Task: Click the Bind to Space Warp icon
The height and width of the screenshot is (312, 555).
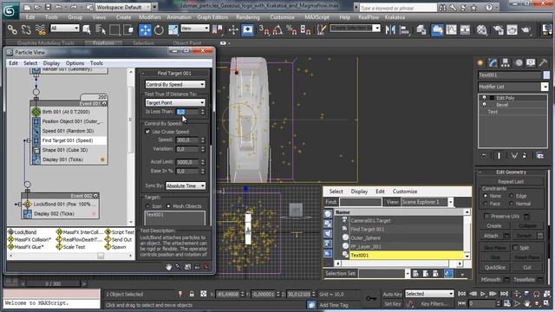Action: (x=41, y=30)
